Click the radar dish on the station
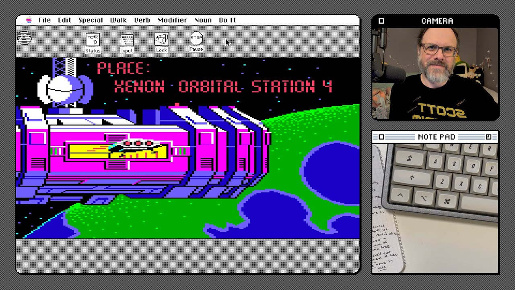This screenshot has height=290, width=515. point(64,89)
